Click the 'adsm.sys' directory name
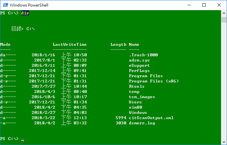227x145 pixels. [x=139, y=60]
